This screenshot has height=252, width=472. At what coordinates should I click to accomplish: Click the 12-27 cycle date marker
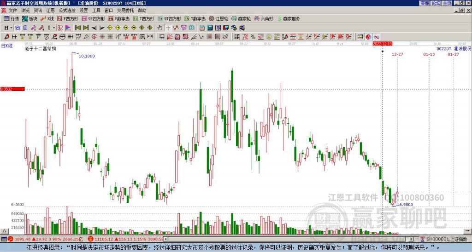pyautogui.click(x=397, y=54)
